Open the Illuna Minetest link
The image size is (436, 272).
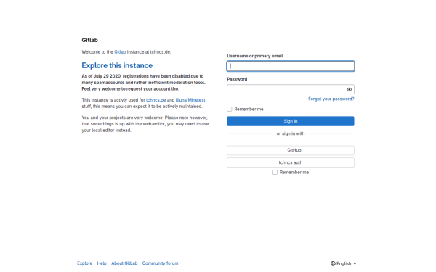pos(190,100)
